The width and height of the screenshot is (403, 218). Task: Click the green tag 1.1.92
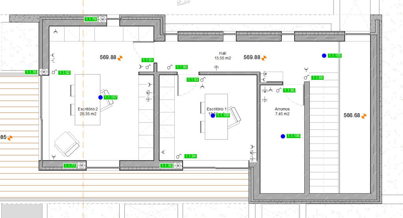pos(65,72)
